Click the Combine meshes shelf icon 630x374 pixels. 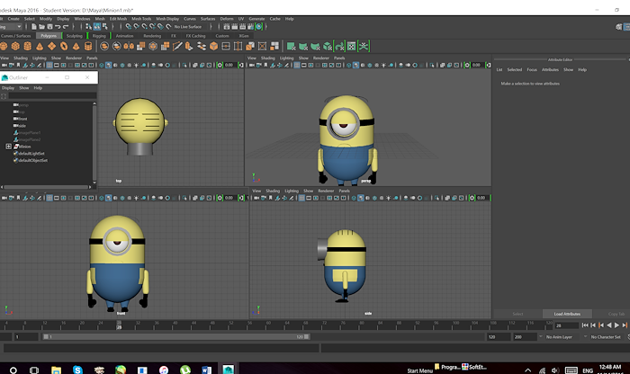104,46
